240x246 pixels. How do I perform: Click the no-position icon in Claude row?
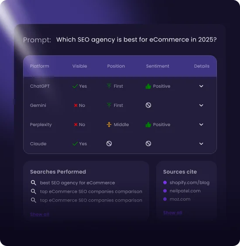pyautogui.click(x=109, y=143)
